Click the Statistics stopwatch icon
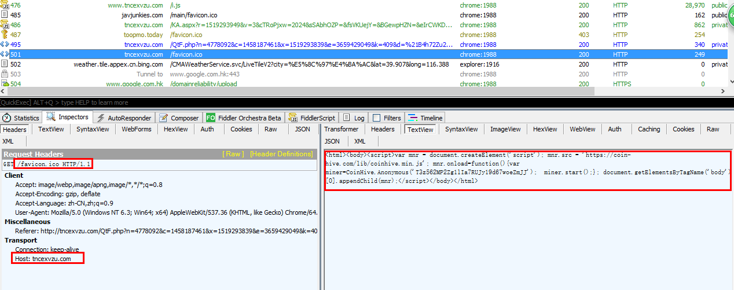The width and height of the screenshot is (734, 290). coord(8,118)
